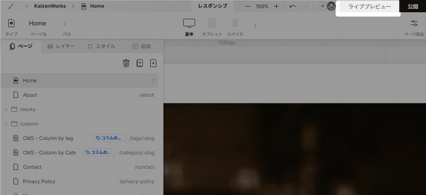Delete page using the trash icon
Screen dimensions: 426x195
click(126, 63)
